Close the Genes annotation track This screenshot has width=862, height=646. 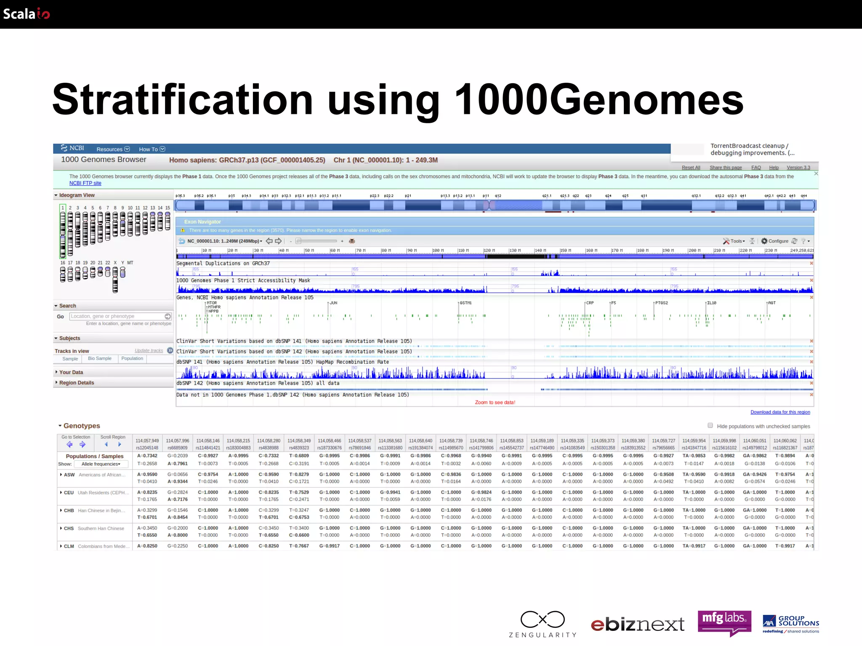click(811, 297)
